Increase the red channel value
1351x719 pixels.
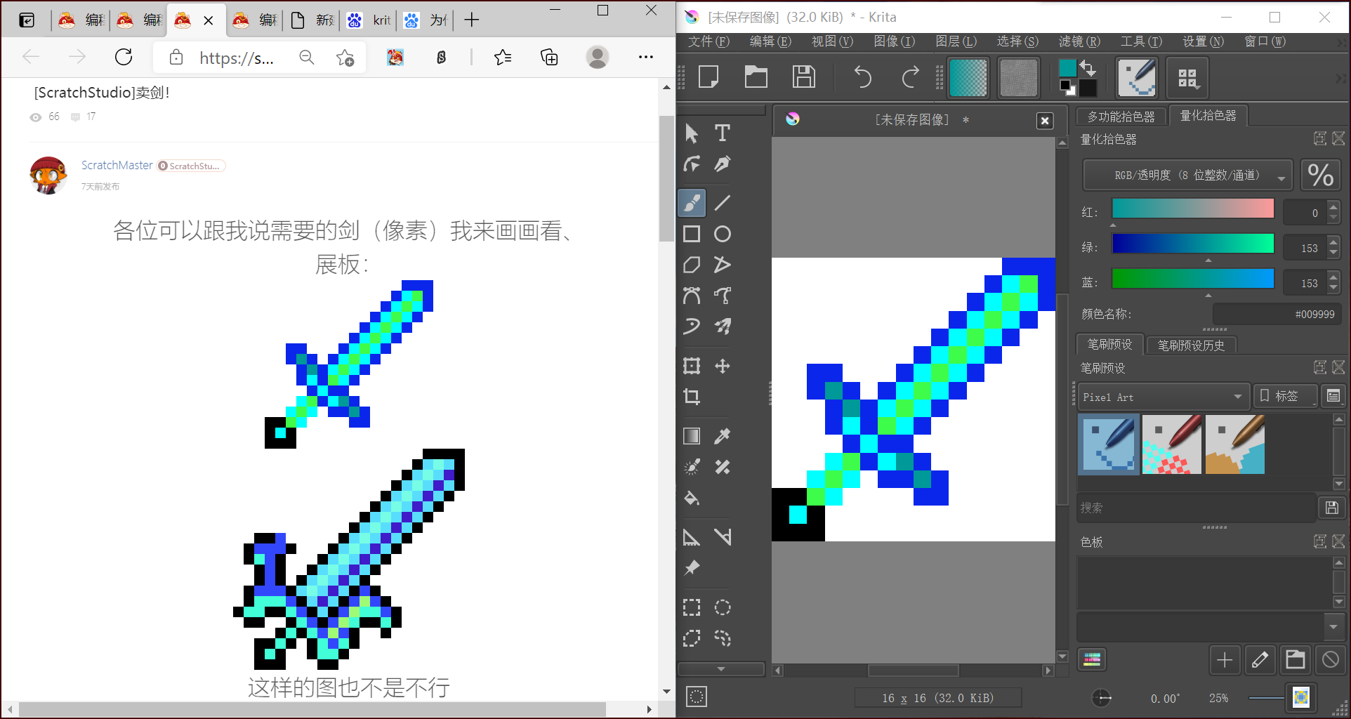pyautogui.click(x=1333, y=206)
